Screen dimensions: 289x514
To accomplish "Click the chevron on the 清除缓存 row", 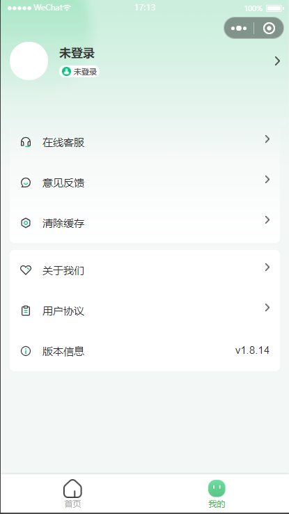I will 267,219.
